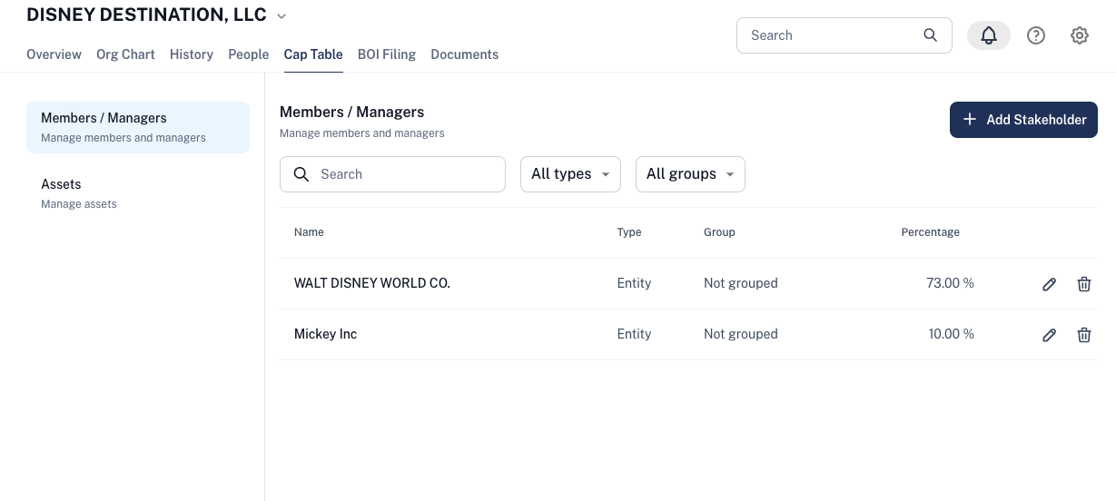Edit WALT DISNEY WORLD CO. with pencil icon
The height and width of the screenshot is (501, 1116).
1049,284
